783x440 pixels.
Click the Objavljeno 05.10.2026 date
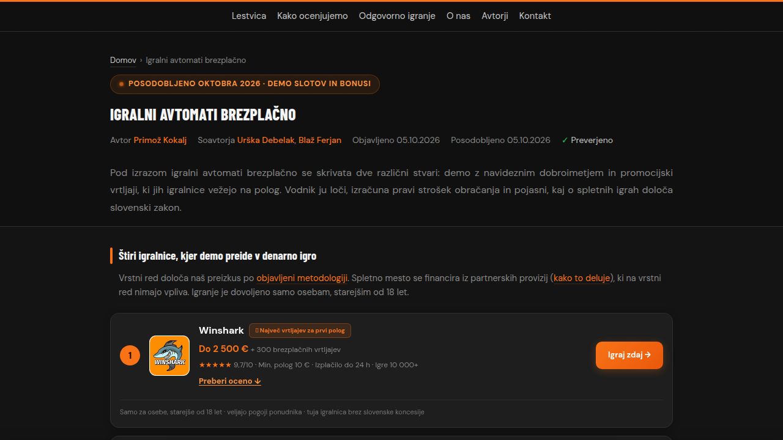click(396, 140)
